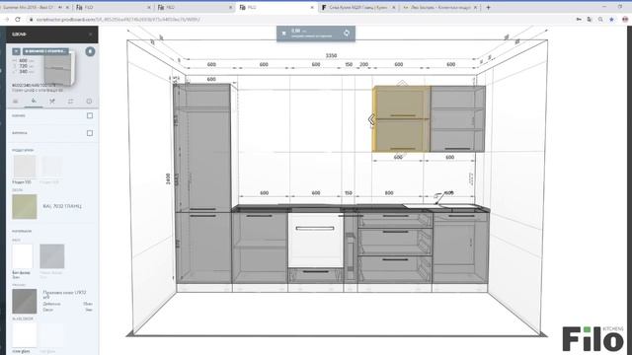632x355 pixels.
Task: Click the 800 base cabinet dimension label
Action: (x=389, y=193)
